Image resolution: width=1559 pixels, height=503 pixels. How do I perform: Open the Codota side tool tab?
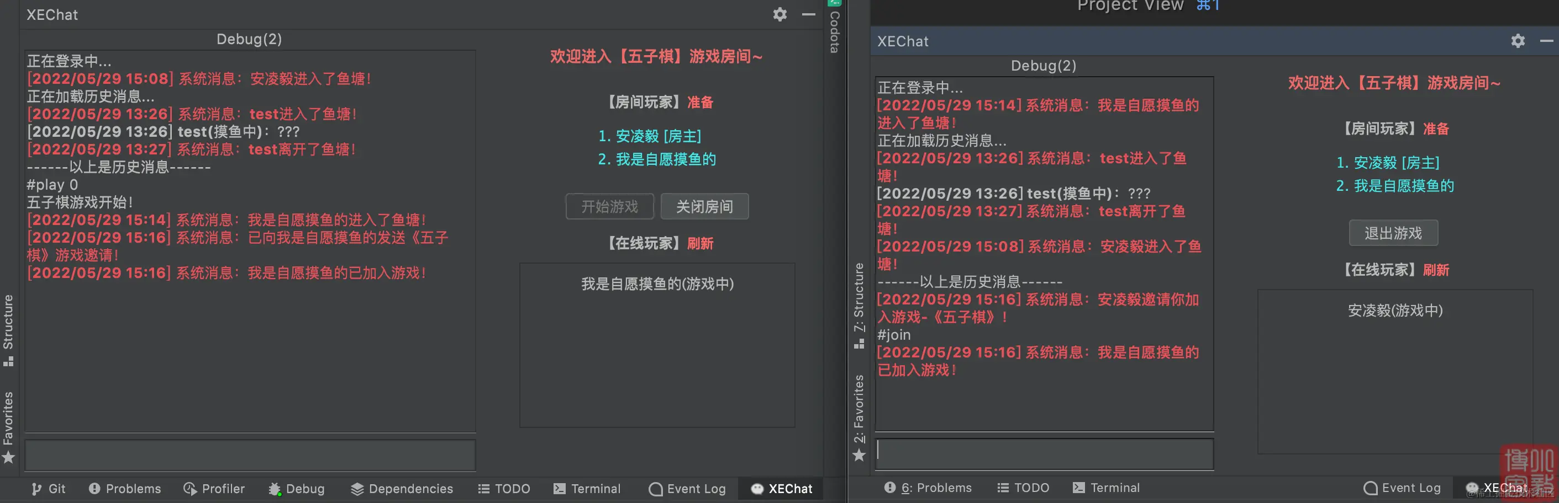click(835, 27)
